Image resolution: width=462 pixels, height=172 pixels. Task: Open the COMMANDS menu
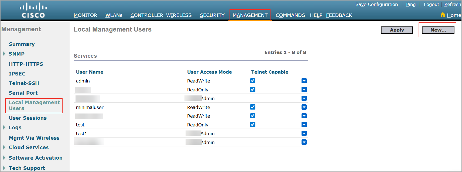(290, 15)
